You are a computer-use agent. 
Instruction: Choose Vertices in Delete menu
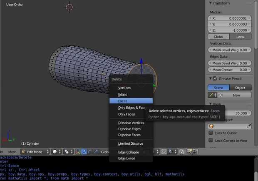coord(131,88)
